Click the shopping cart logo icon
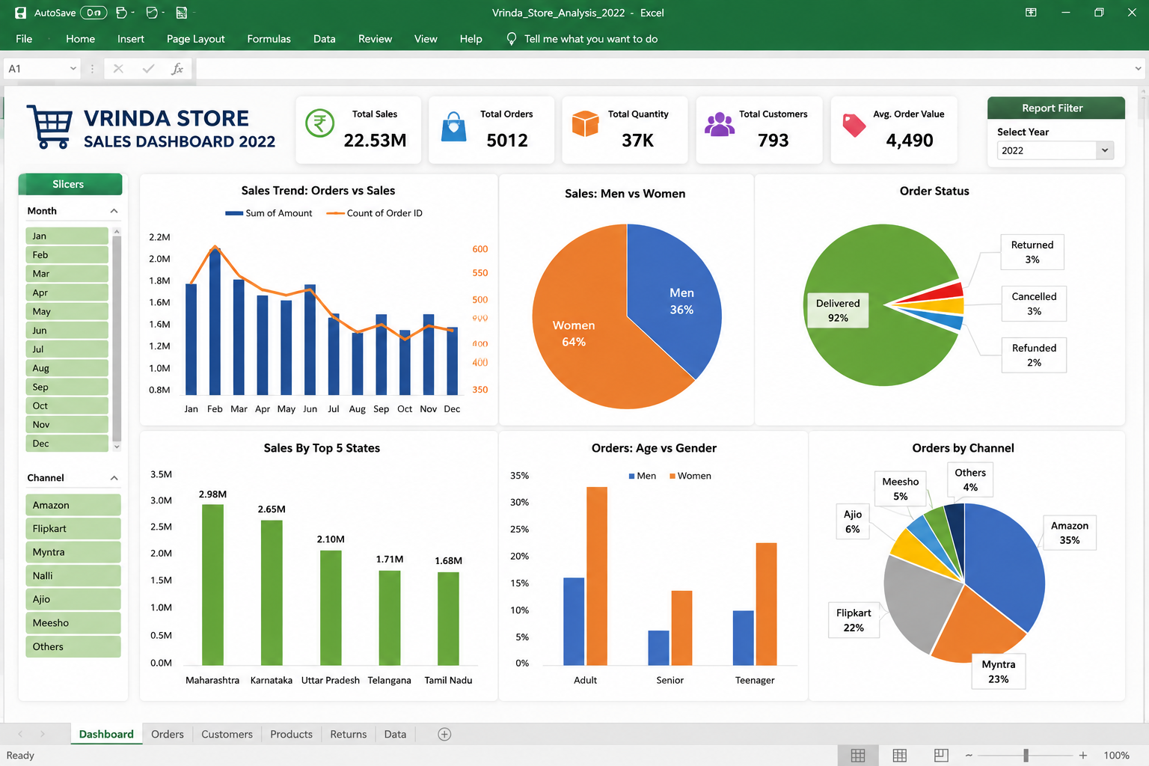 pos(49,126)
